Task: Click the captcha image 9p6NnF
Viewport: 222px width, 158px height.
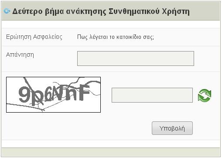Action: click(x=53, y=95)
